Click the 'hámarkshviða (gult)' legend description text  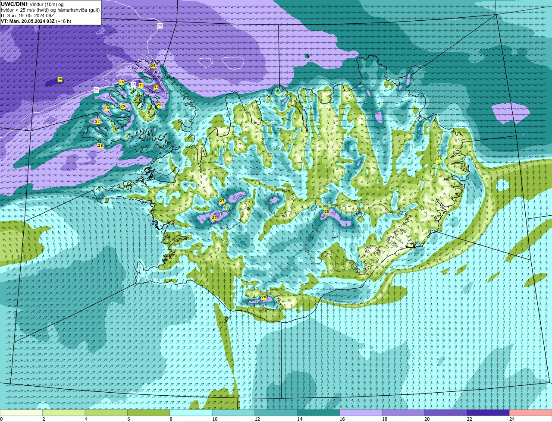pos(79,10)
